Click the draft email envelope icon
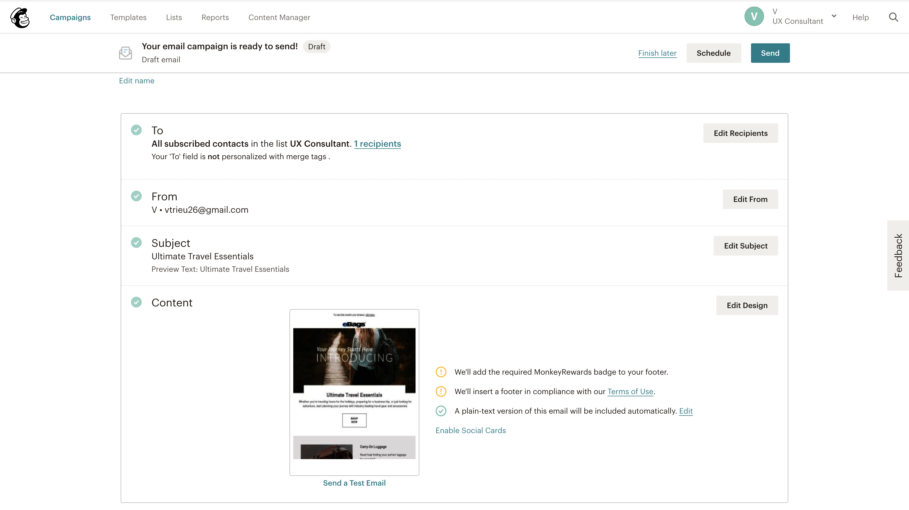The height and width of the screenshot is (510, 909). pyautogui.click(x=125, y=53)
